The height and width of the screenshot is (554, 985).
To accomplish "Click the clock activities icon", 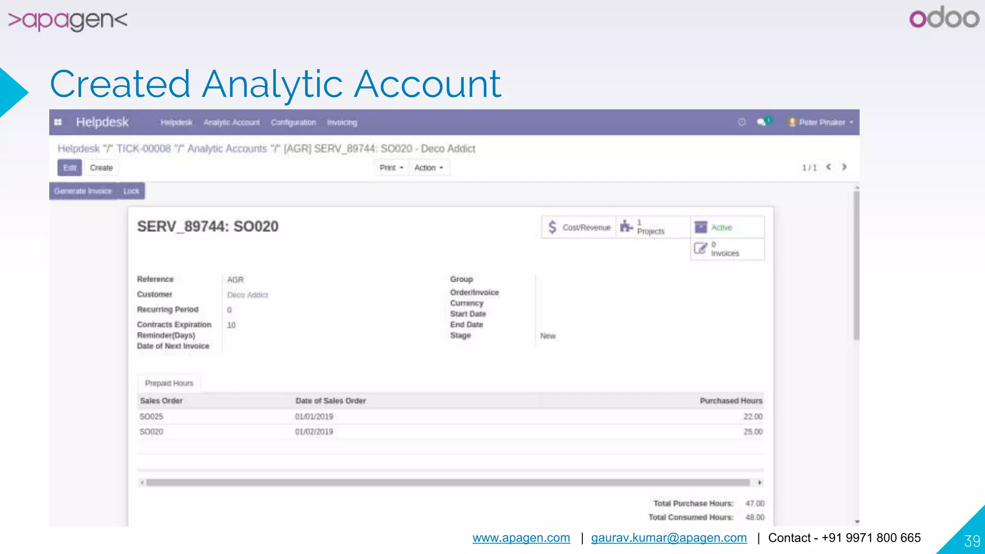I will pos(742,122).
